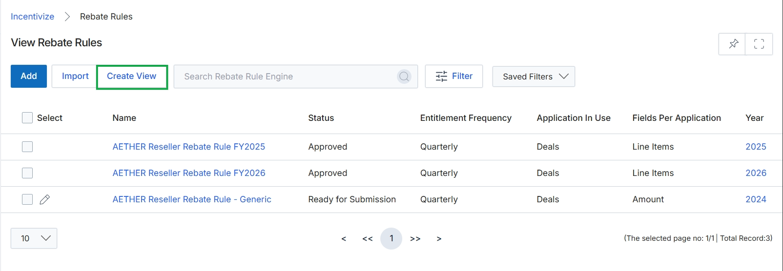The height and width of the screenshot is (271, 783).
Task: Click the Ready for Submission status cell
Action: [352, 199]
